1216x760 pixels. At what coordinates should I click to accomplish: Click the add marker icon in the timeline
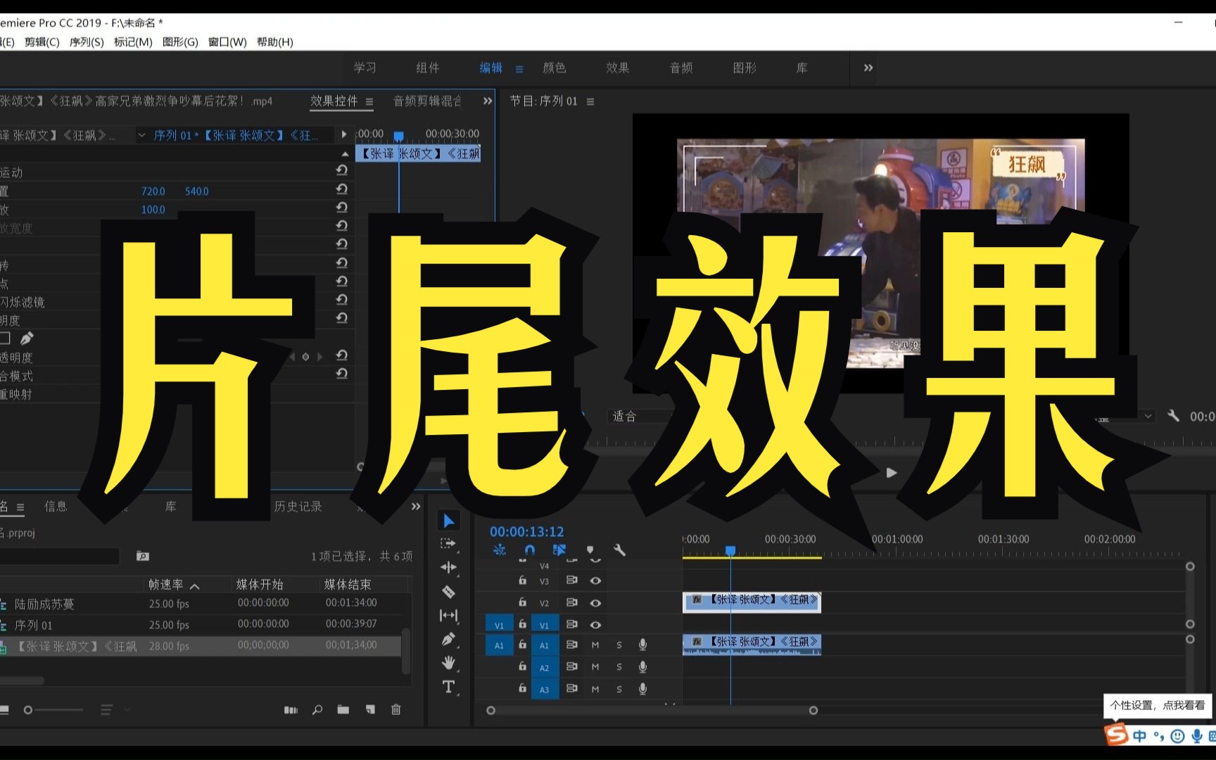[590, 550]
